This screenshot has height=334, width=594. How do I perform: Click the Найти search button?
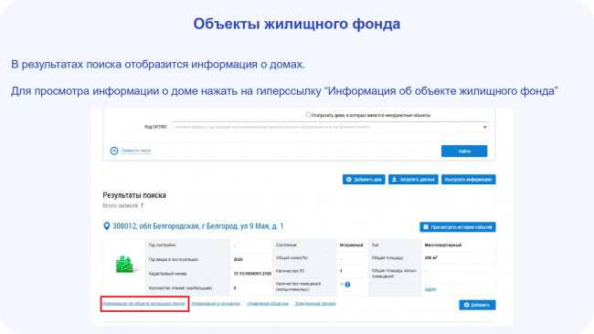(464, 151)
